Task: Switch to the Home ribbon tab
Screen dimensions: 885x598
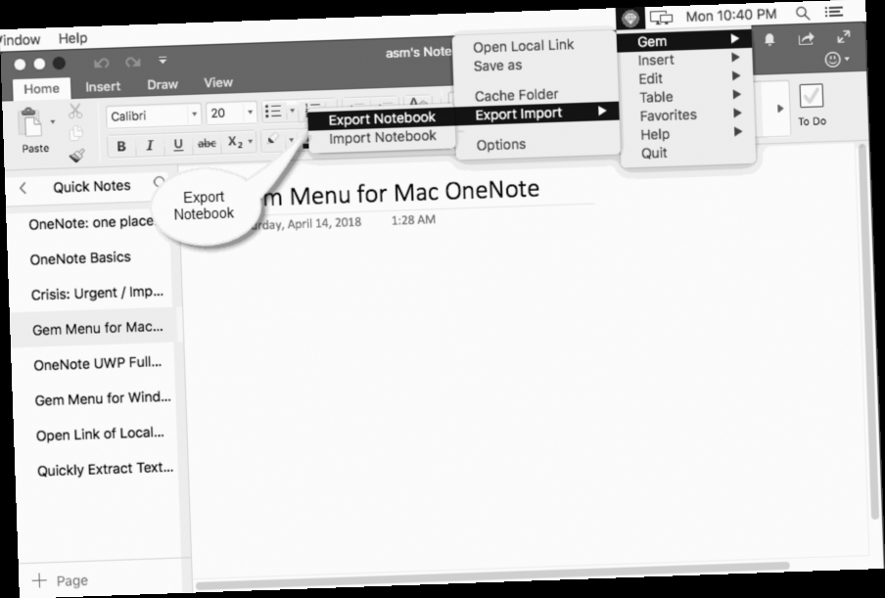Action: pyautogui.click(x=41, y=88)
